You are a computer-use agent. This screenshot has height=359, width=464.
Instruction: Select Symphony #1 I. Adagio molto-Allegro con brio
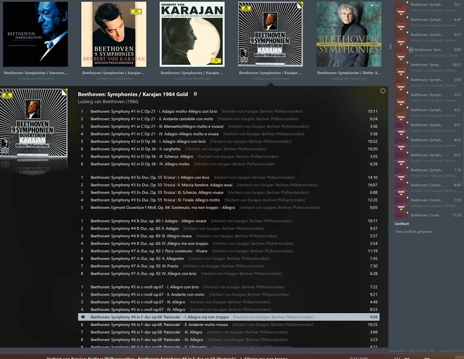pos(229,112)
